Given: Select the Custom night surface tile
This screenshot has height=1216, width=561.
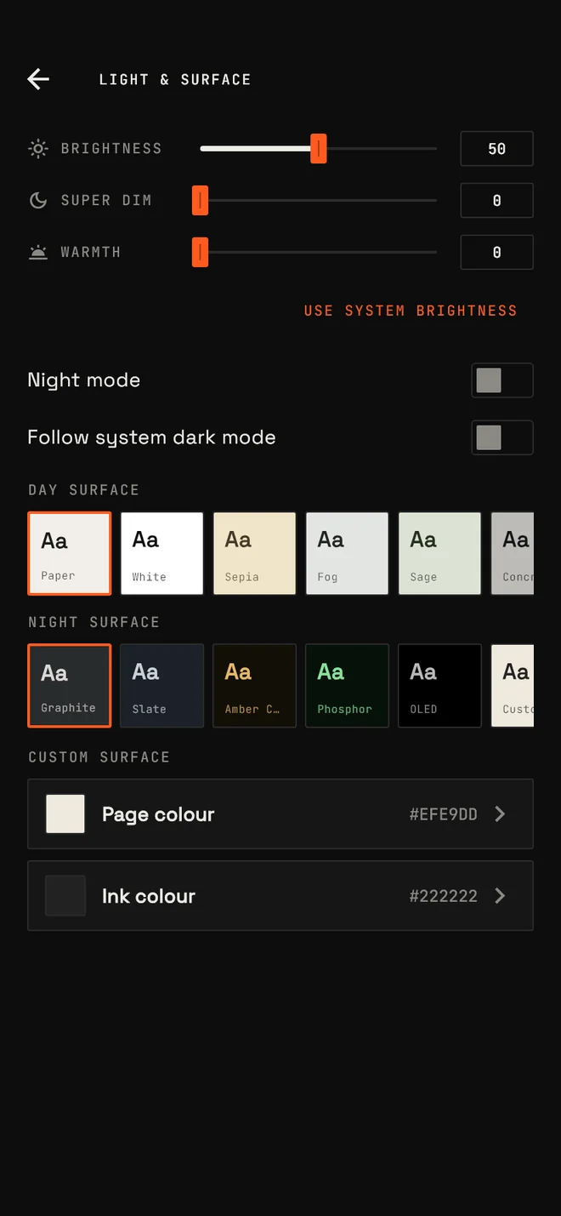Looking at the screenshot, I should tap(513, 686).
